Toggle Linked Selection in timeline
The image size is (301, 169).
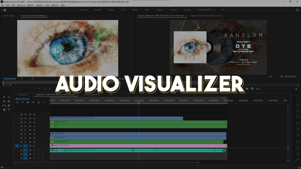click(x=28, y=103)
